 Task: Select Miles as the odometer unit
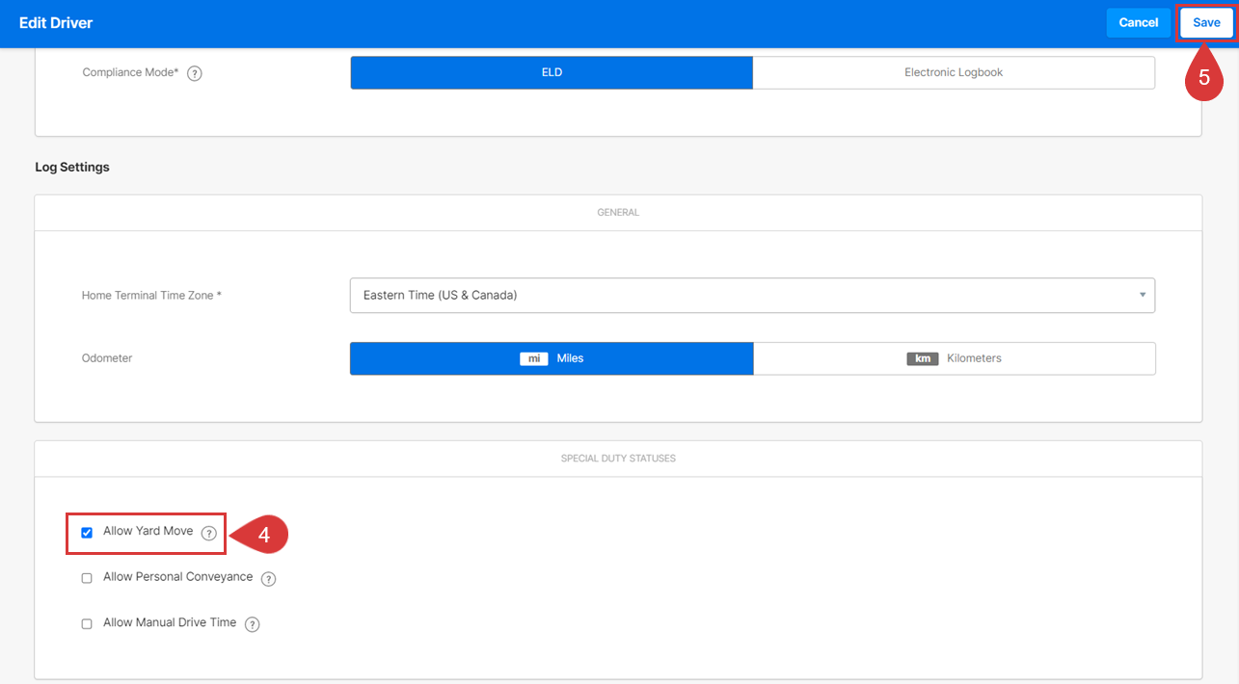point(552,358)
